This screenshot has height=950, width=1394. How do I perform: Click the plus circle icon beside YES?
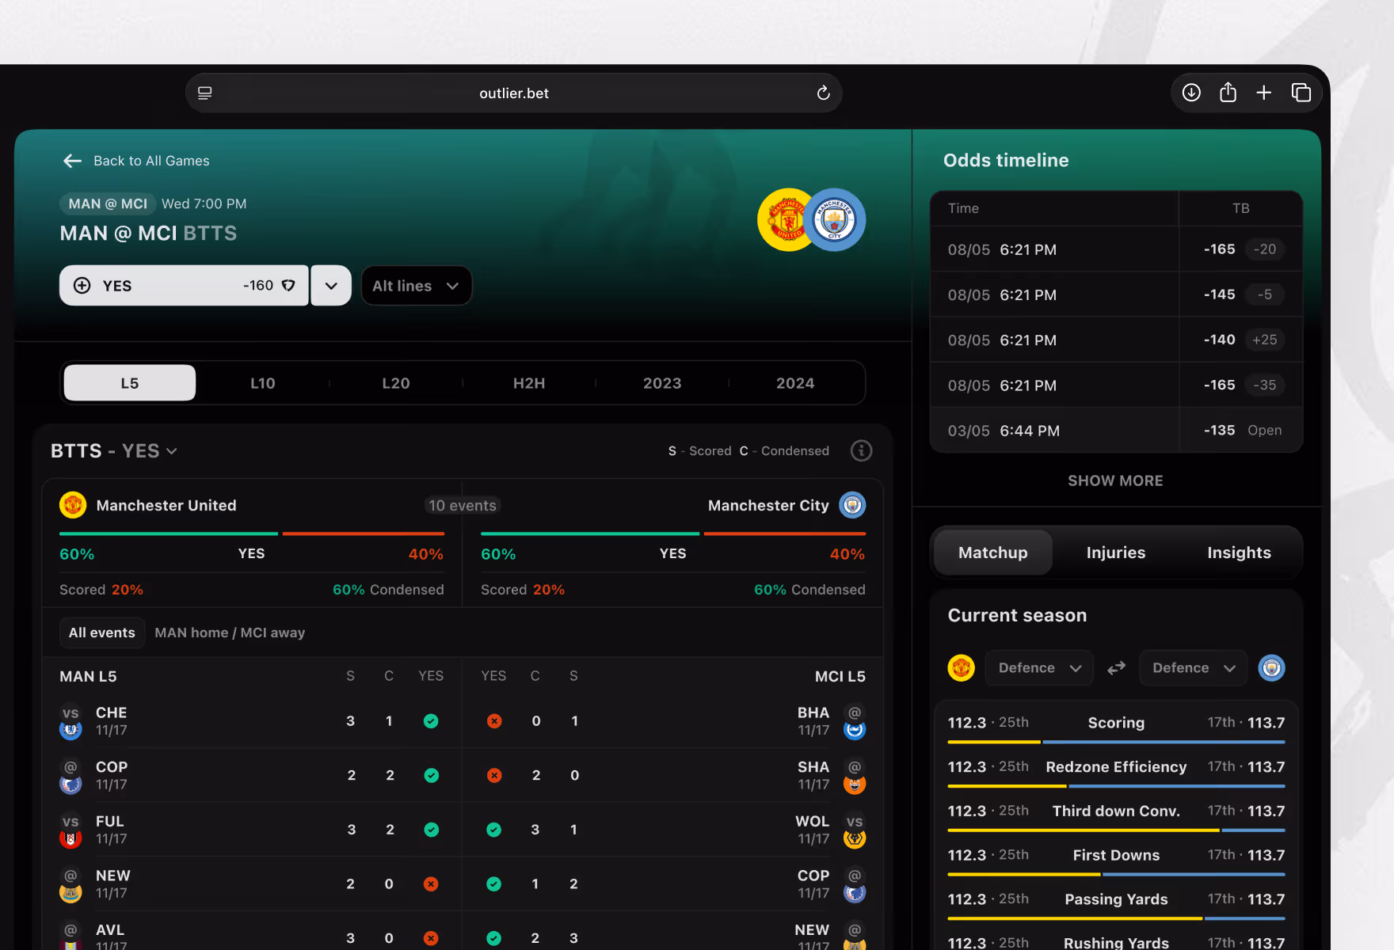[x=82, y=286]
